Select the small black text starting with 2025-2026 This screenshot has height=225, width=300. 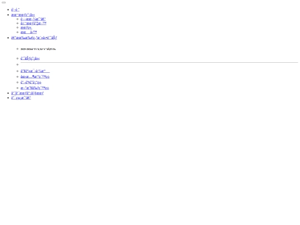click(x=38, y=49)
